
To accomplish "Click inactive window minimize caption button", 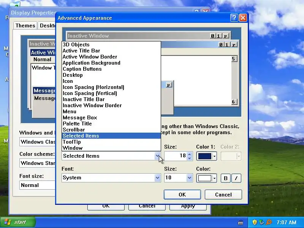I will point(213,36).
